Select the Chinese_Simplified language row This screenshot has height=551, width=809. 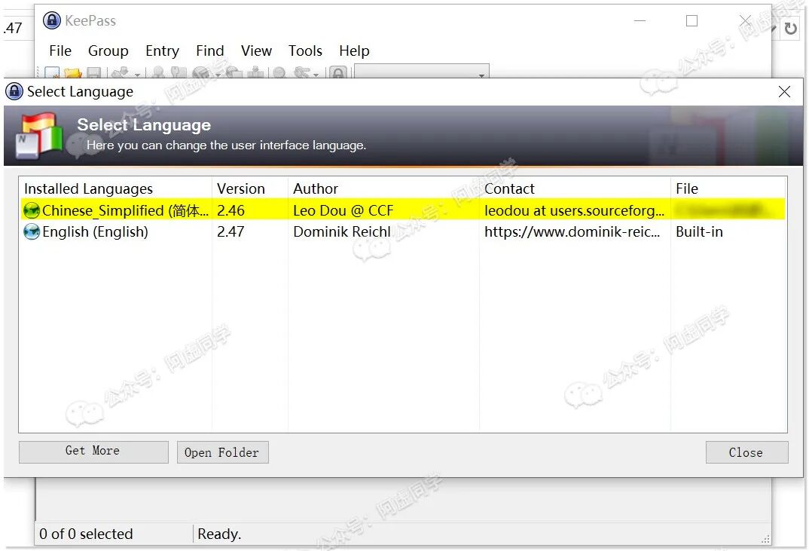[x=403, y=210]
